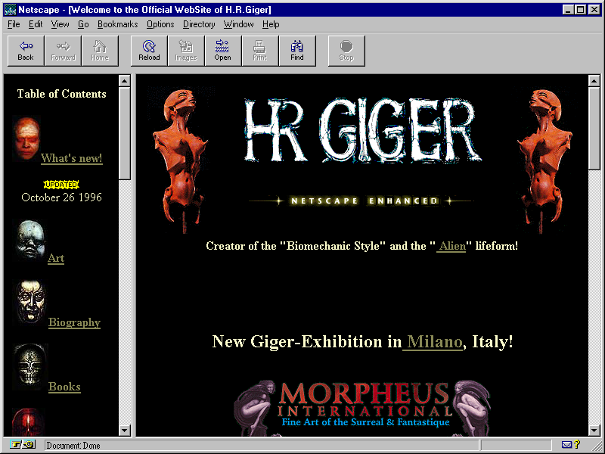Screen dimensions: 605x454
Task: Visit the What's new! link
Action: (71, 158)
